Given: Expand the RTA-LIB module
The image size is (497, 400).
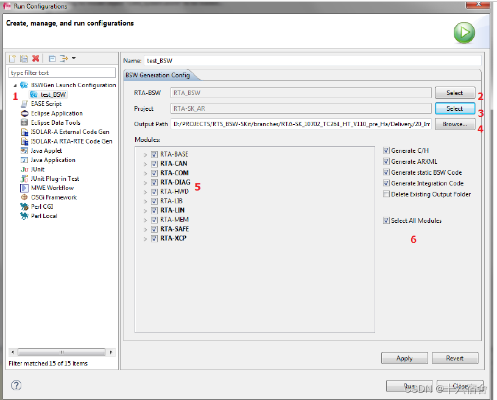Looking at the screenshot, I should (145, 202).
